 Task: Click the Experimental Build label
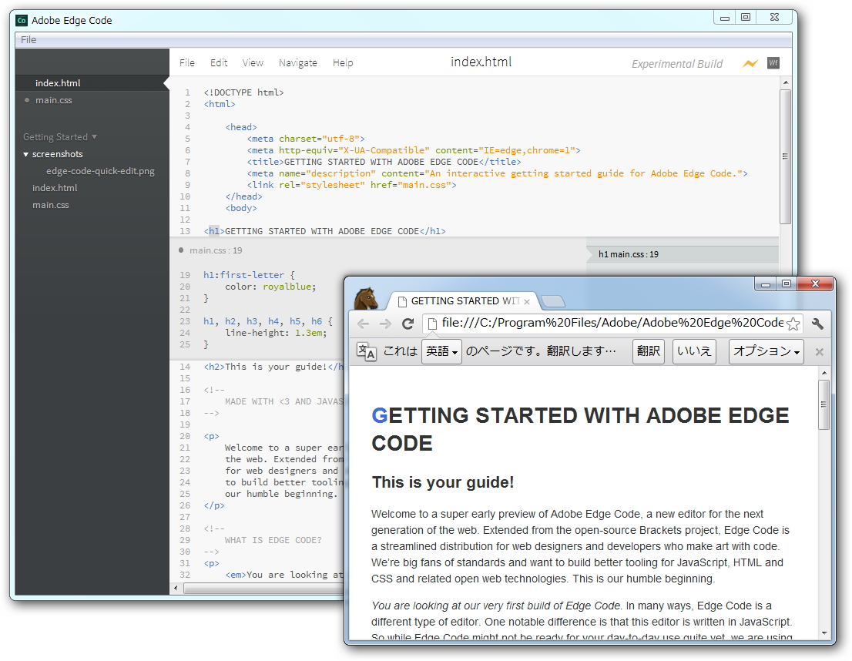677,64
